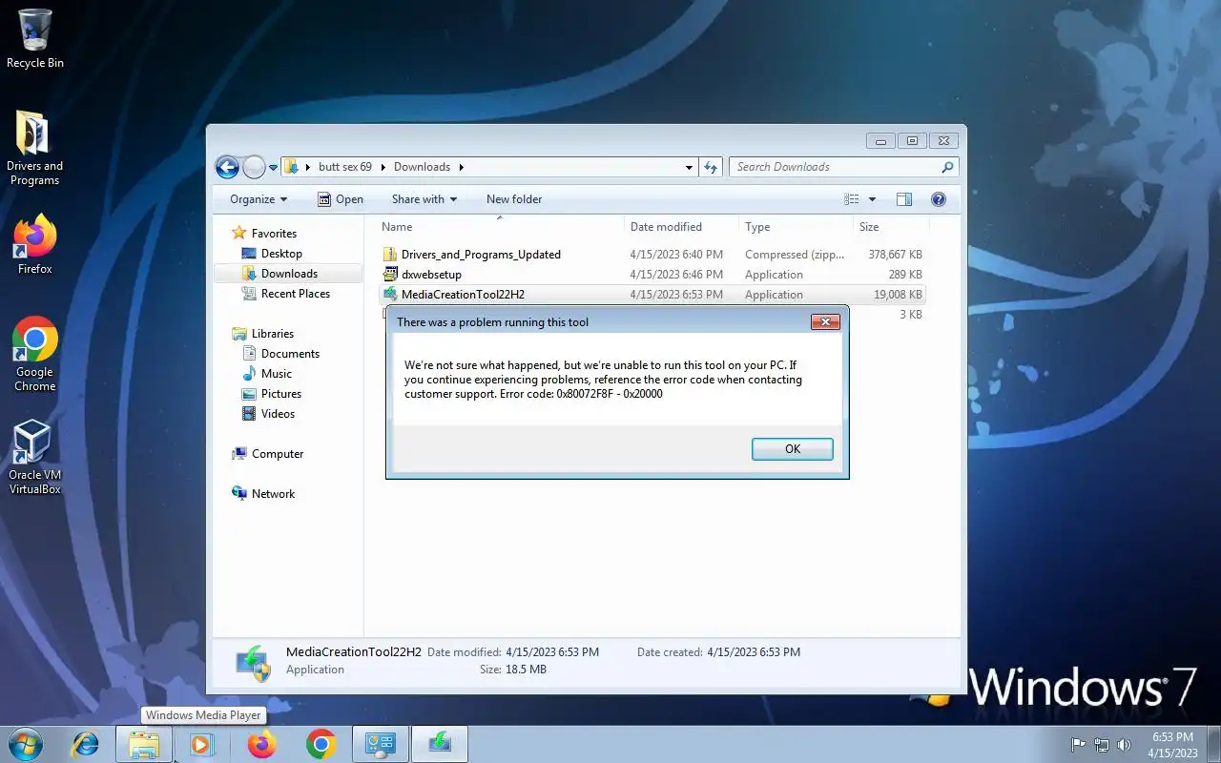Viewport: 1221px width, 763px height.
Task: Open the recent pages dropdown arrow
Action: pos(274,168)
